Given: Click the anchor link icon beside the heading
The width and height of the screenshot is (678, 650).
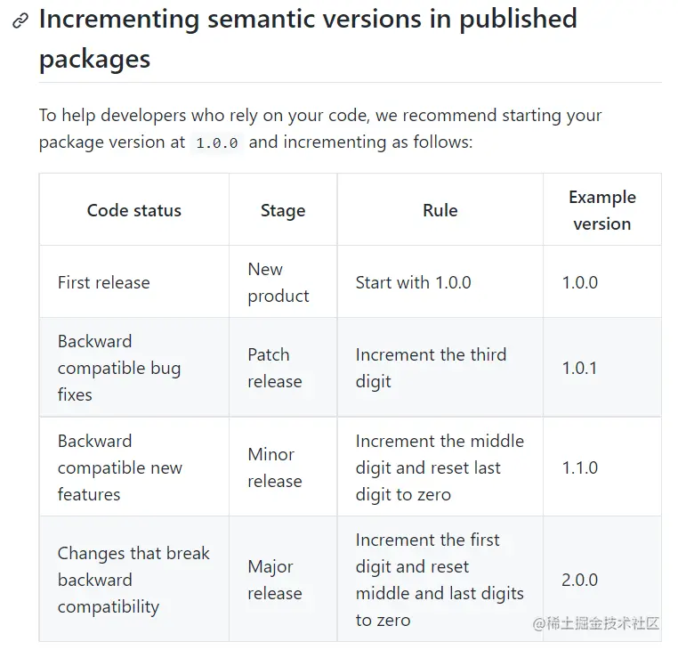Looking at the screenshot, I should click(x=20, y=20).
